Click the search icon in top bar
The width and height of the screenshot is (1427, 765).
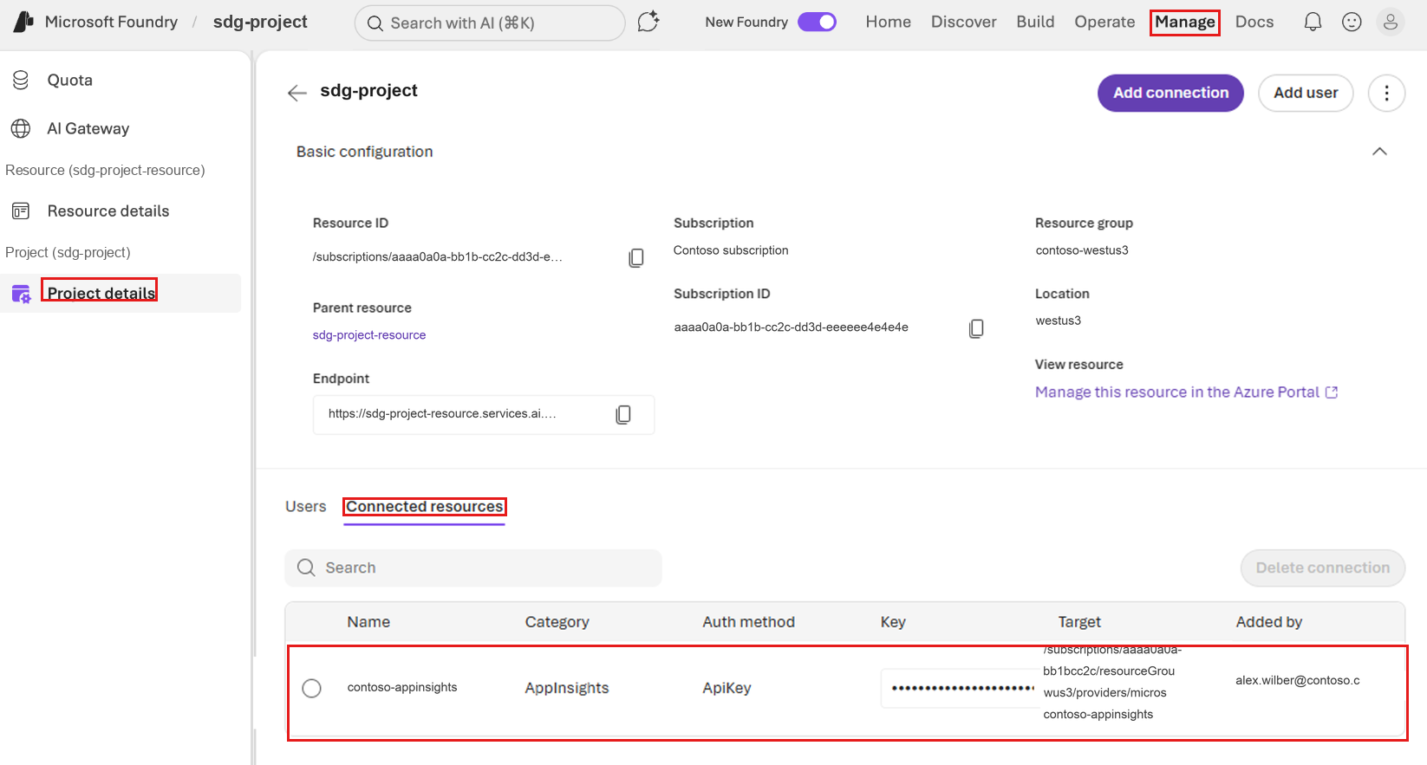pyautogui.click(x=375, y=23)
